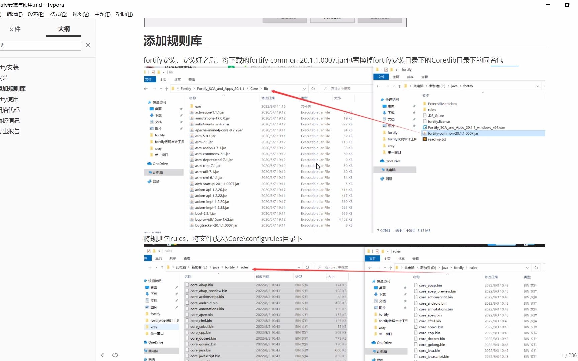Jump to the 描代码 outline entry
Screen dimensions: 578x361
[10, 110]
